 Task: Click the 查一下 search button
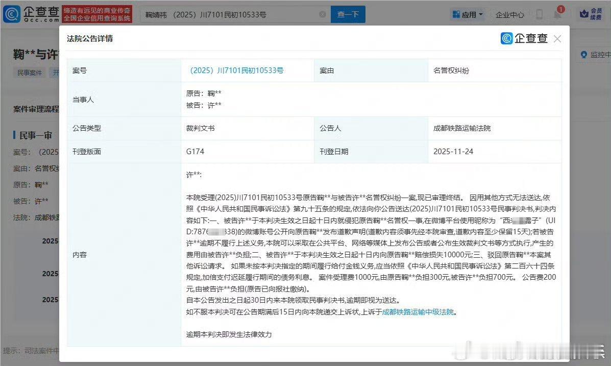pos(348,14)
